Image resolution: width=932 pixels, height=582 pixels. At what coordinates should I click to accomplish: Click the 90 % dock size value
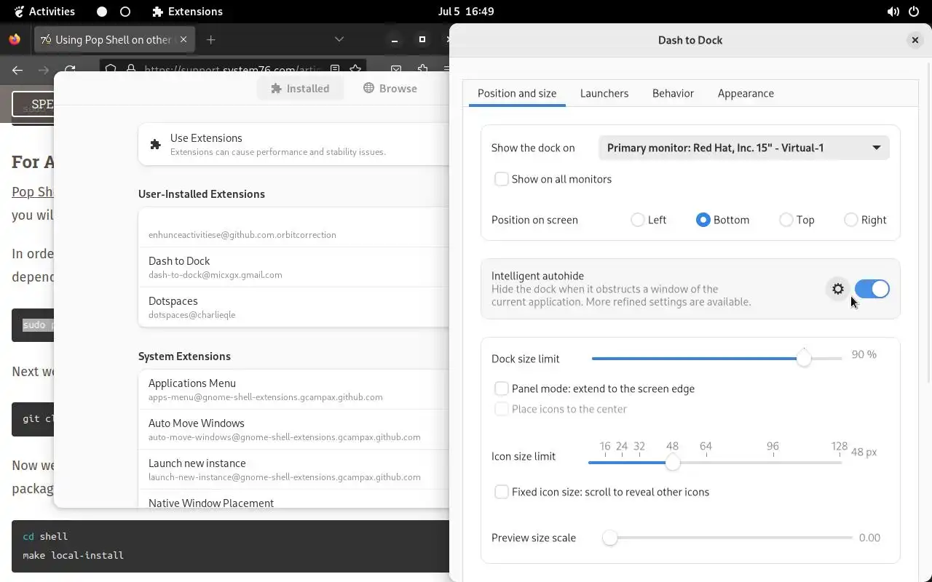tap(864, 354)
